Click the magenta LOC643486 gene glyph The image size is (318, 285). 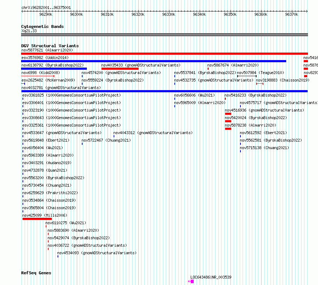pyautogui.click(x=191, y=281)
